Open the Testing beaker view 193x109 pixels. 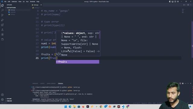(x=2, y=30)
